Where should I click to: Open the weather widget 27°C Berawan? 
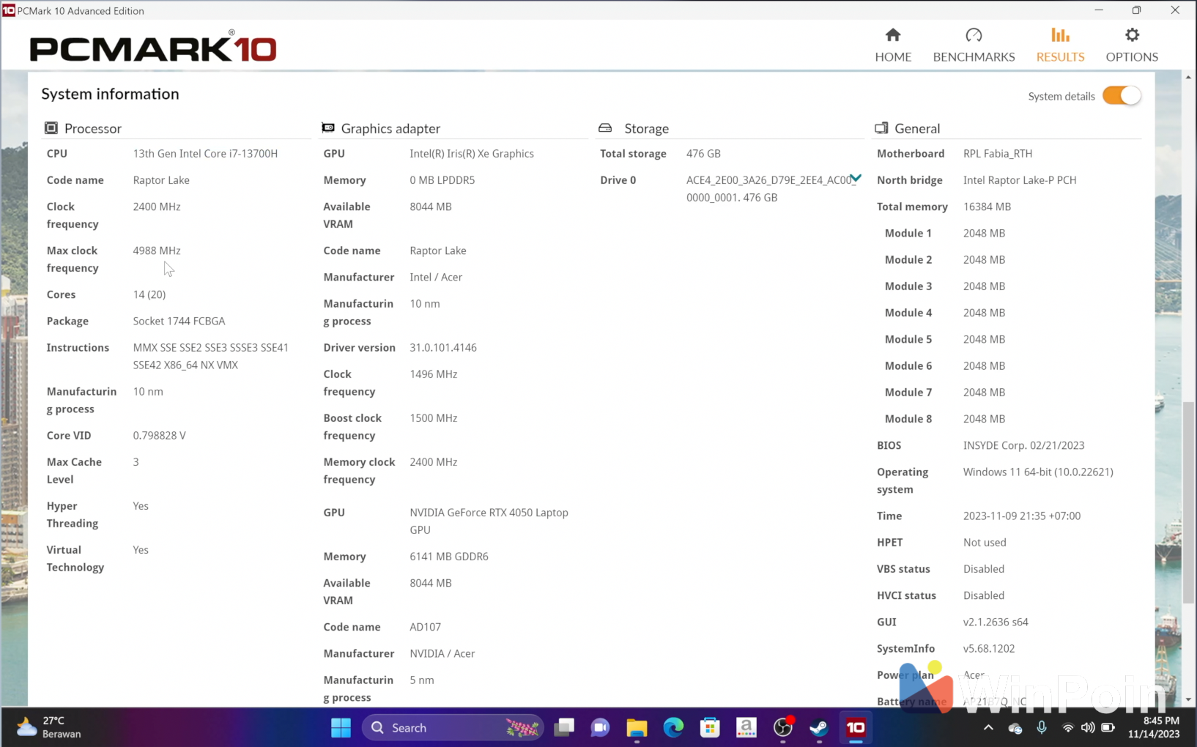coord(49,727)
